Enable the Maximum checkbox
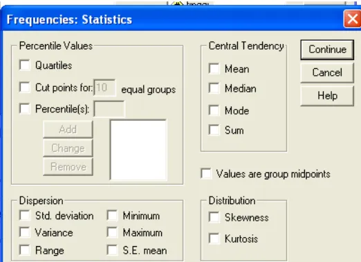 [112, 232]
